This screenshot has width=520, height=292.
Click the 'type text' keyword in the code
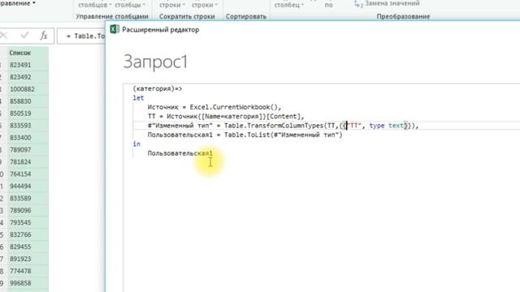pos(387,126)
